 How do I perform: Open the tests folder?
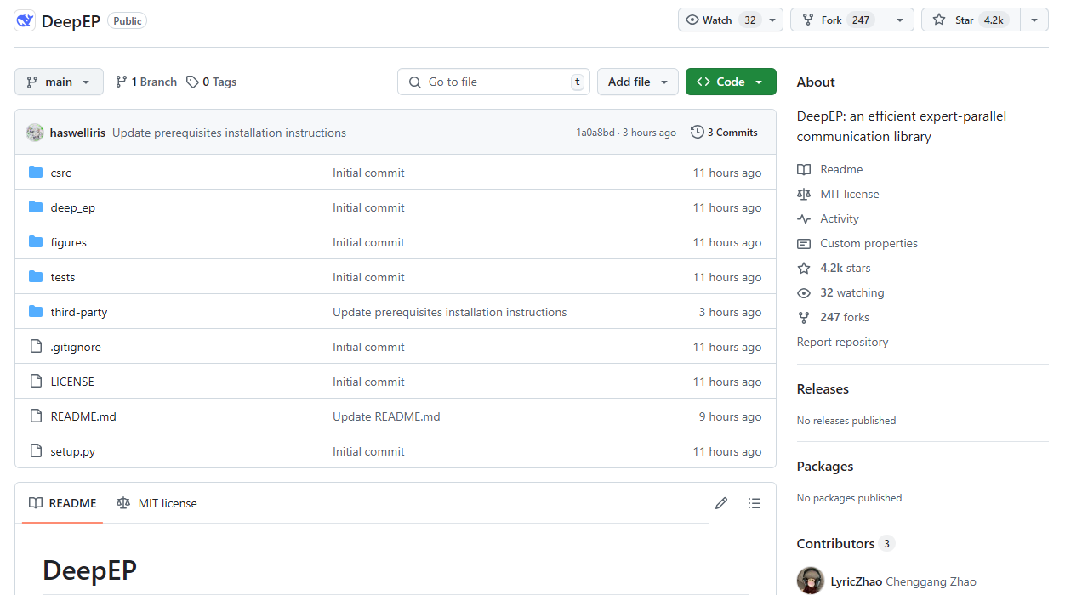[x=63, y=277]
